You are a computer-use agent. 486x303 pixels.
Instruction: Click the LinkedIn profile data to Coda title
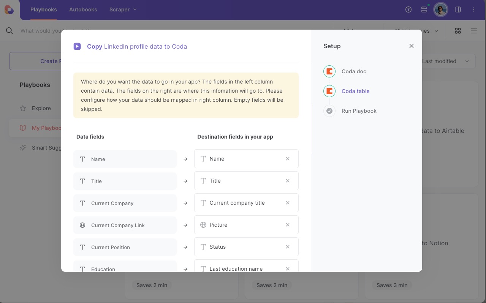pos(146,46)
